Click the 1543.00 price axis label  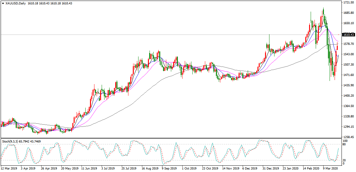pyautogui.click(x=348, y=54)
